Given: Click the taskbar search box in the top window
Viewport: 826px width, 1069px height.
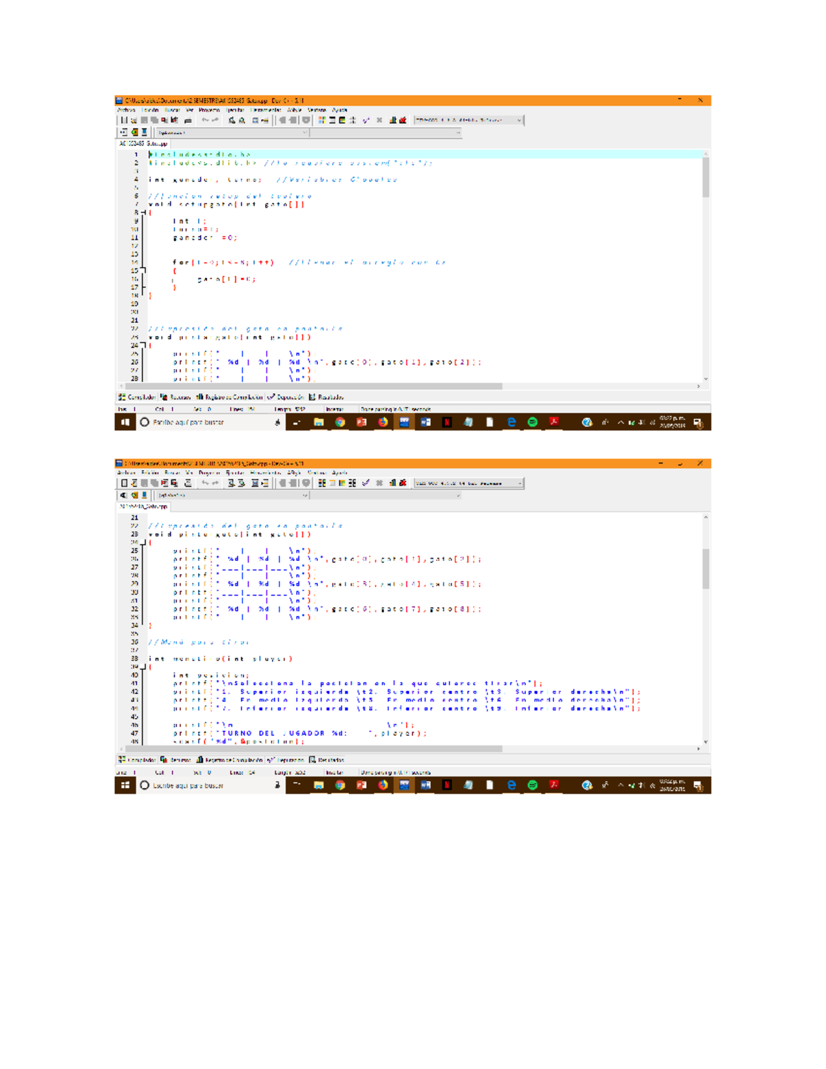Looking at the screenshot, I should point(206,422).
